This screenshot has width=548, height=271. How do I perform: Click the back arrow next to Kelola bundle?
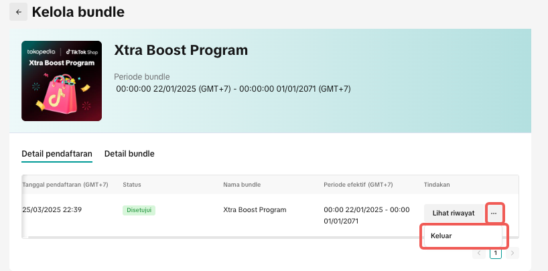coord(19,12)
